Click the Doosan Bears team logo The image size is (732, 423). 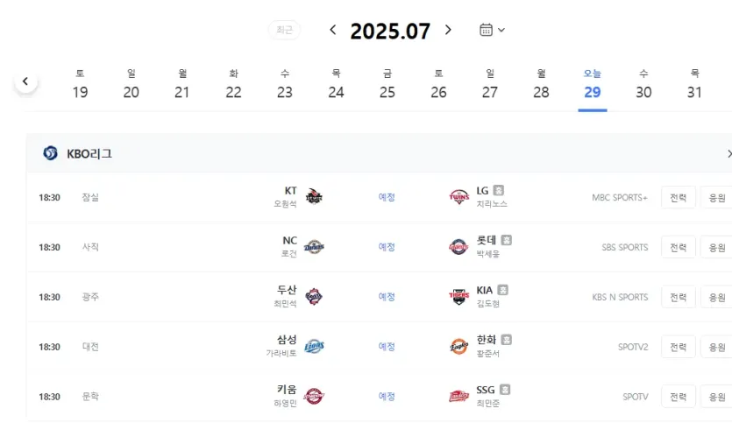[314, 297]
